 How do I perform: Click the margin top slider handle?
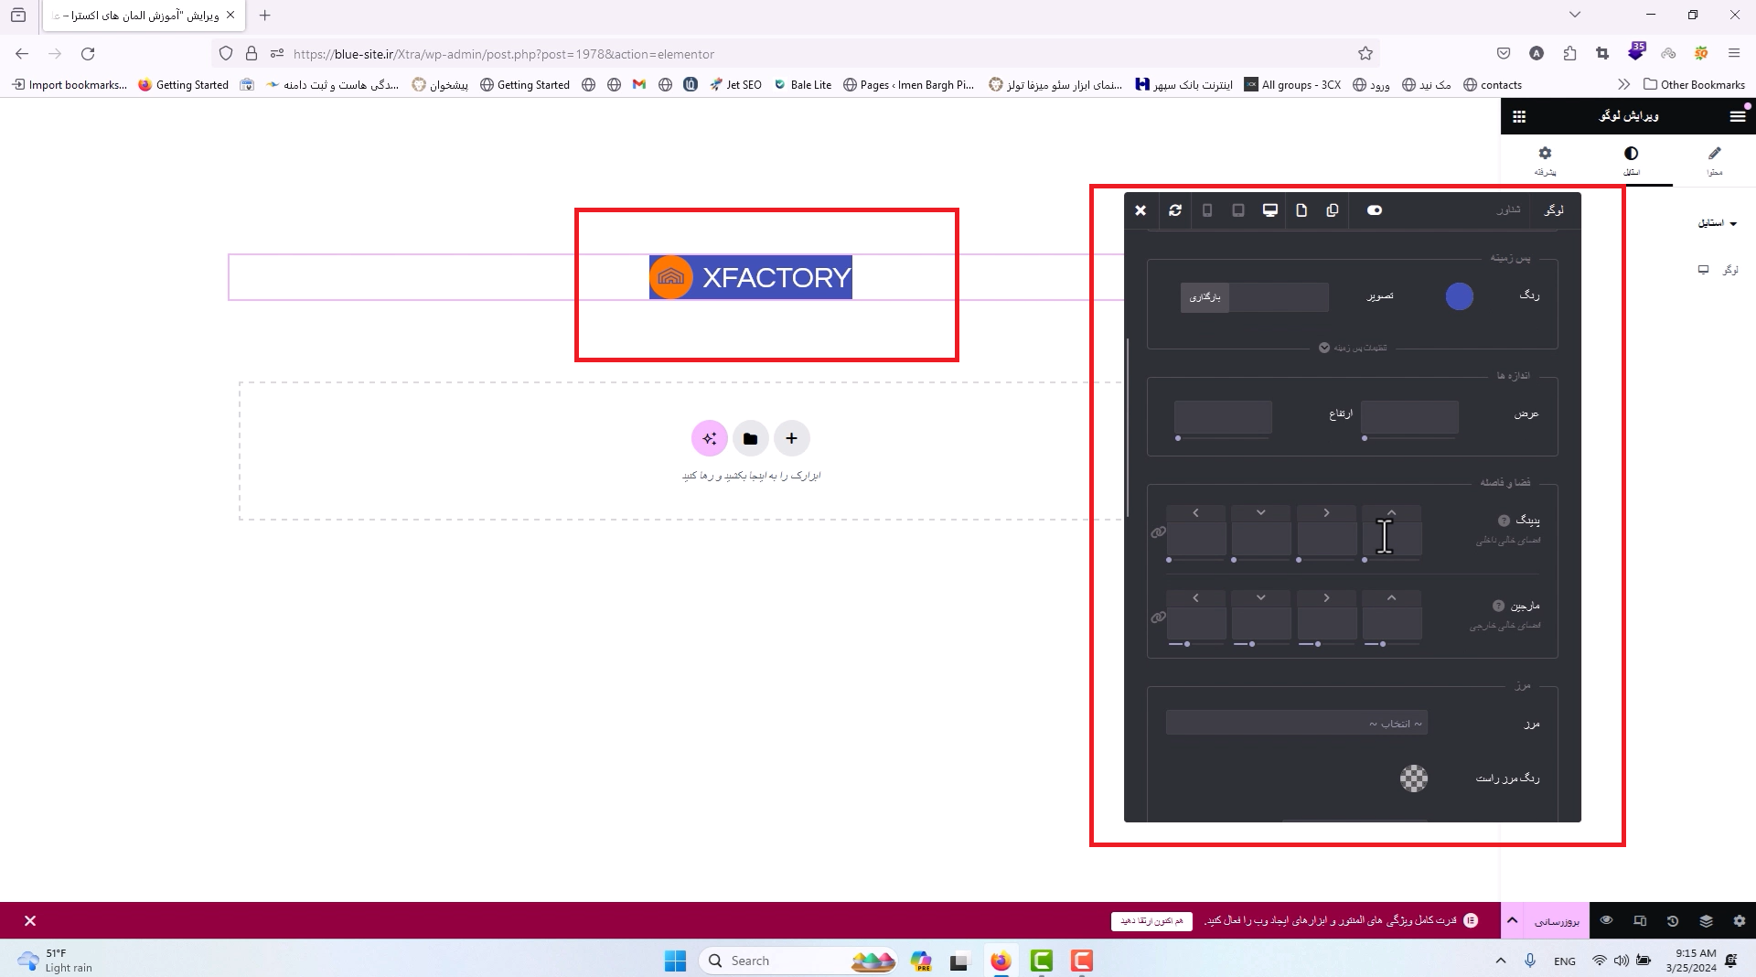coord(1383,644)
